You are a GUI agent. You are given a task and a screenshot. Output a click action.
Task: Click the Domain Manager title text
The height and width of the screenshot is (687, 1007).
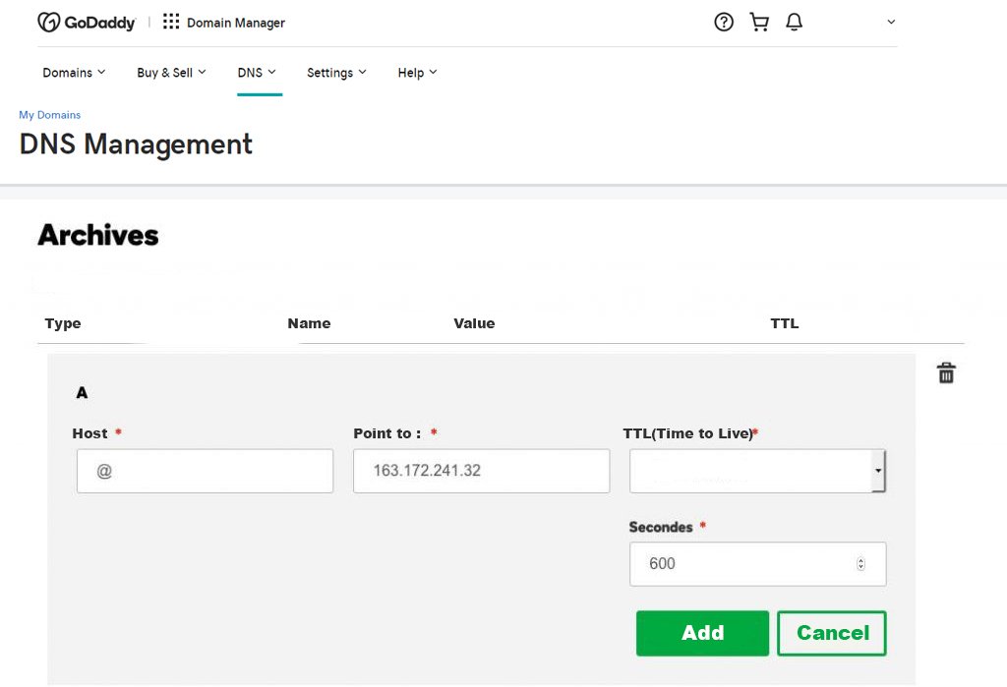[236, 23]
